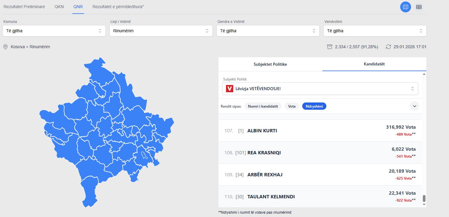The image size is (449, 217).
Task: Open the Lloji i Votimit dropdown
Action: point(161,31)
